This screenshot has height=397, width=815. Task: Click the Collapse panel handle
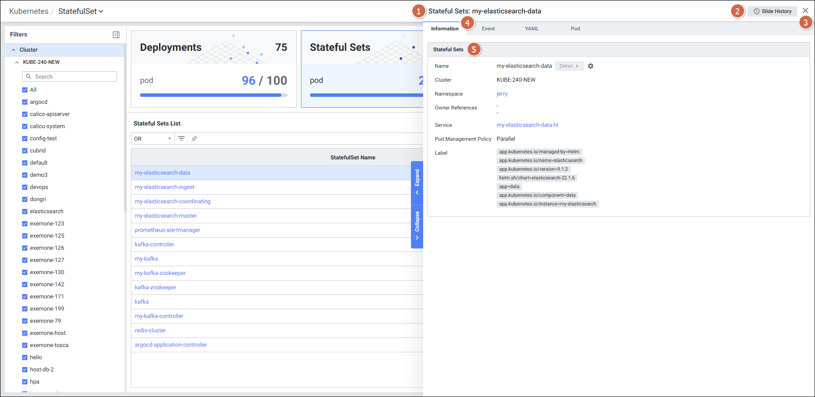[x=417, y=225]
